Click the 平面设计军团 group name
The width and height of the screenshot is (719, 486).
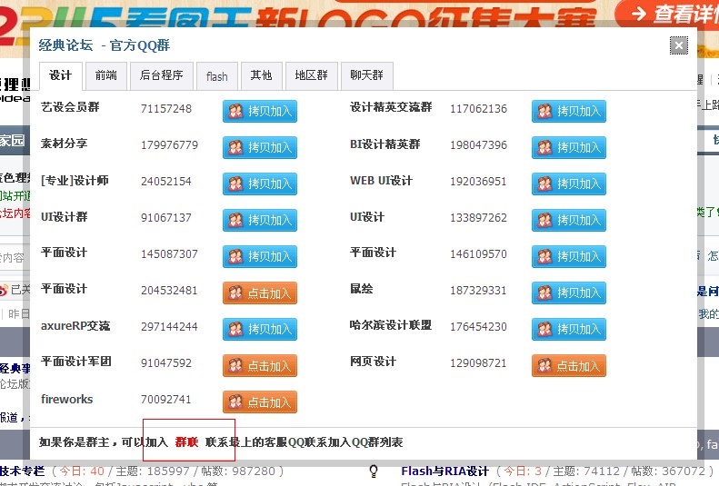76,362
